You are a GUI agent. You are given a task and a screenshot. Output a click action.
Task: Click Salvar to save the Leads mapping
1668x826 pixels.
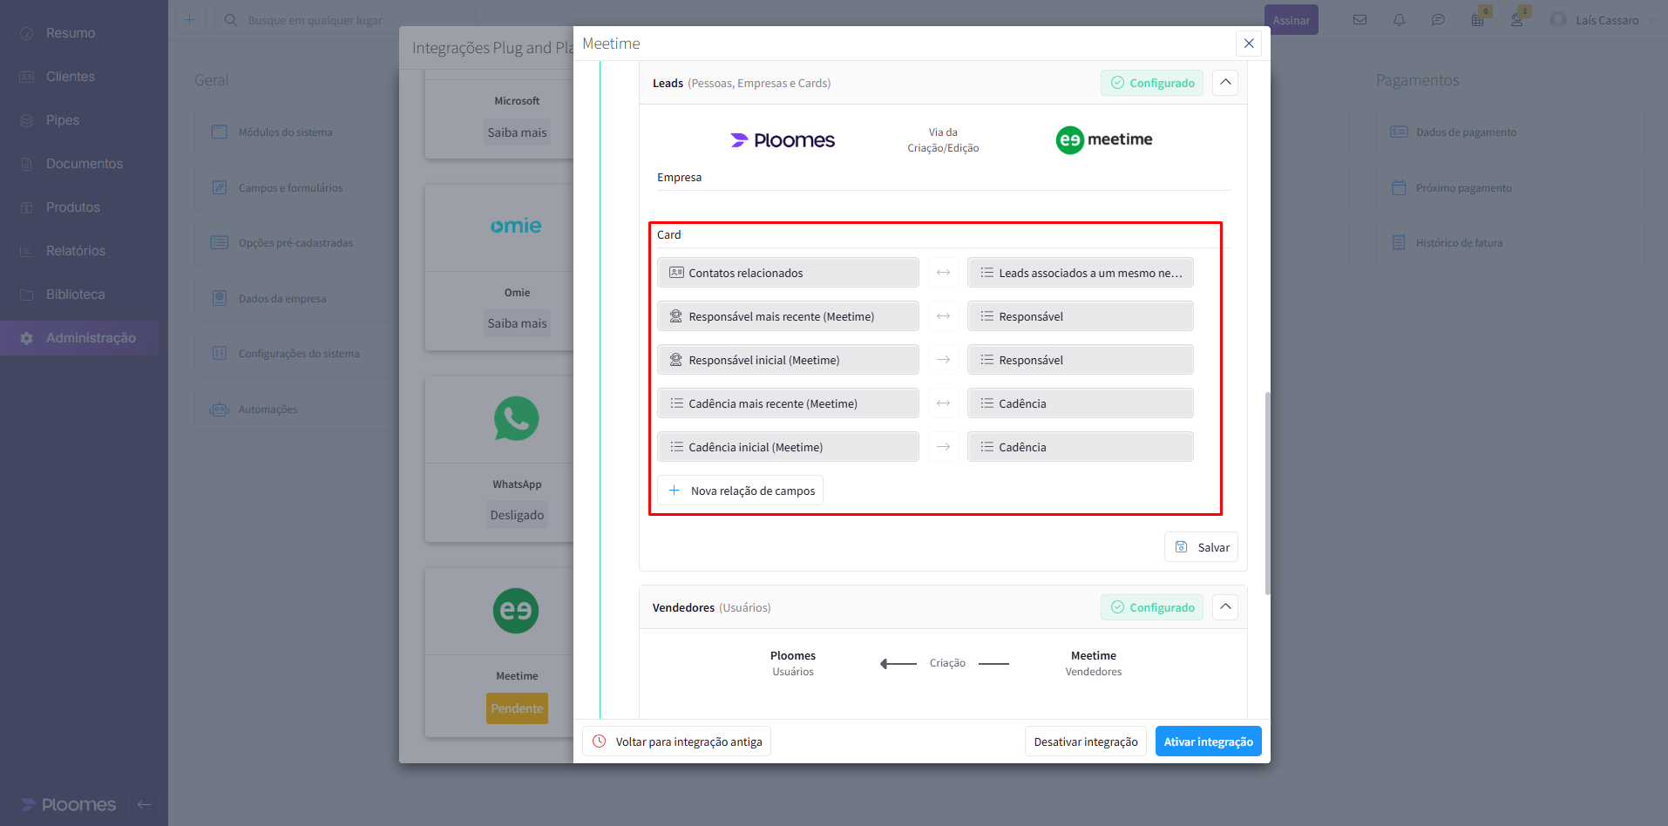(1201, 547)
